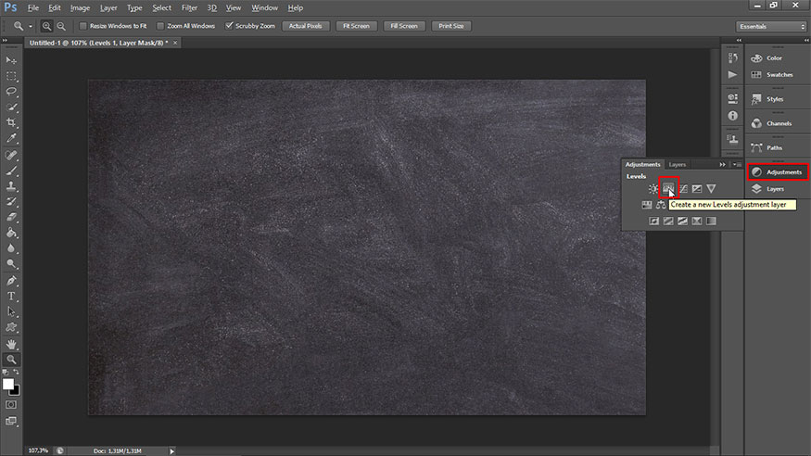
Task: Open the Swatches panel from dock
Action: click(778, 75)
